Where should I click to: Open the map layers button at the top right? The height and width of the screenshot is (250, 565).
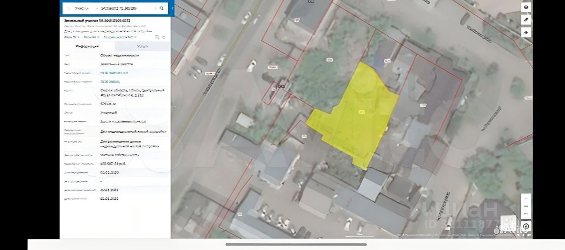526,7
